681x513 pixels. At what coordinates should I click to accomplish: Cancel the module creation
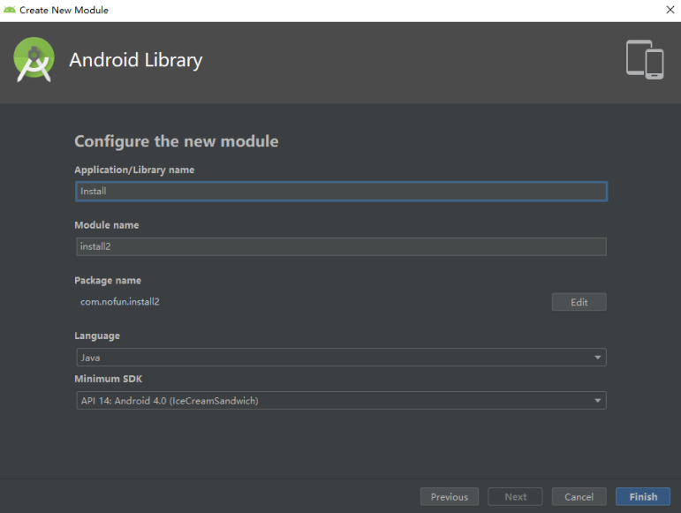point(579,496)
